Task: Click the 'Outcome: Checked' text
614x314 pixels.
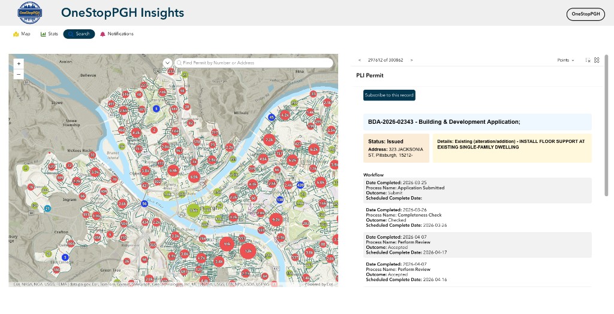Action: (x=387, y=220)
